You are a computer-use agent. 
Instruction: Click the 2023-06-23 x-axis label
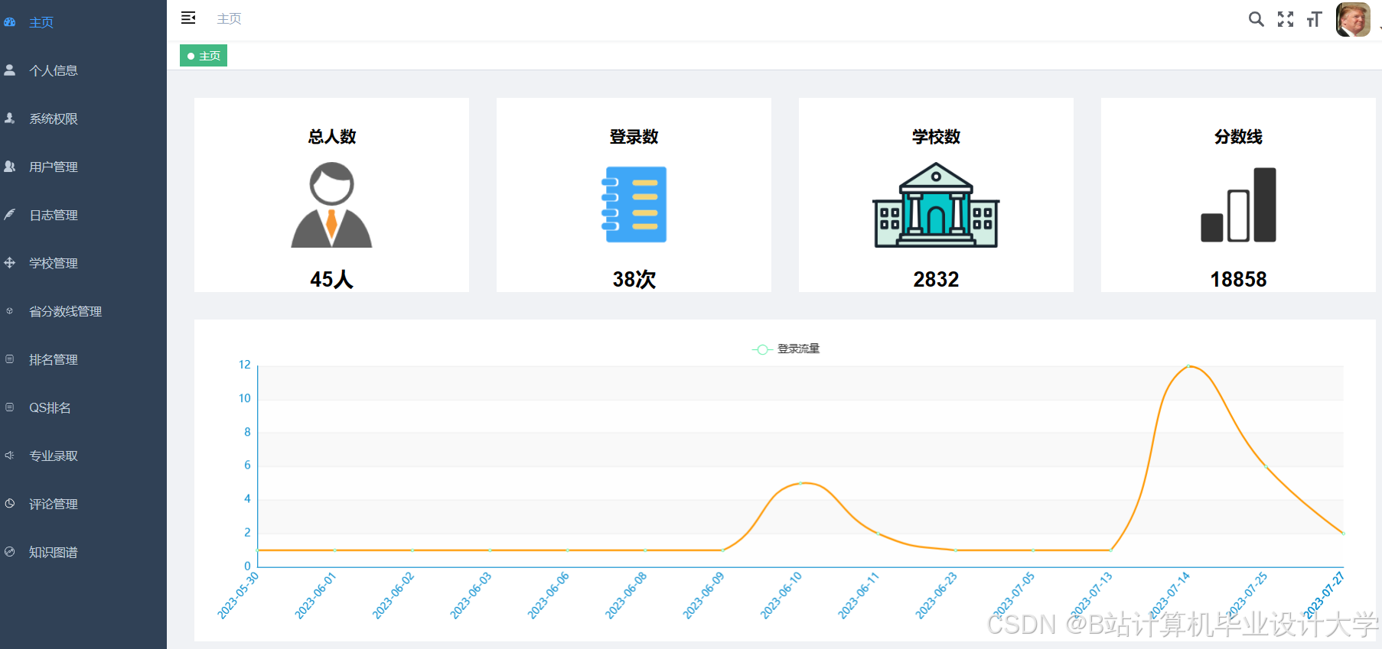[936, 595]
